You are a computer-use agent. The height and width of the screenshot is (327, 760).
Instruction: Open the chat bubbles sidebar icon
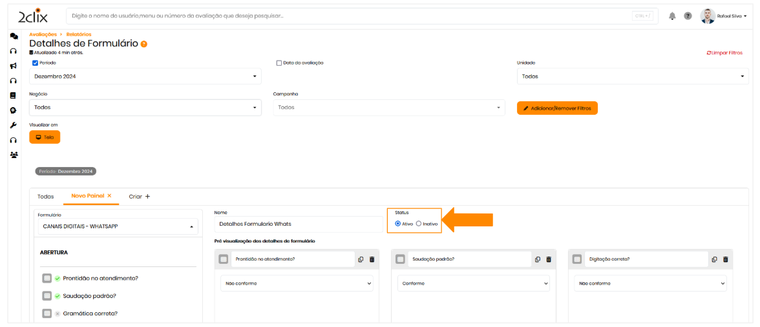[x=14, y=36]
